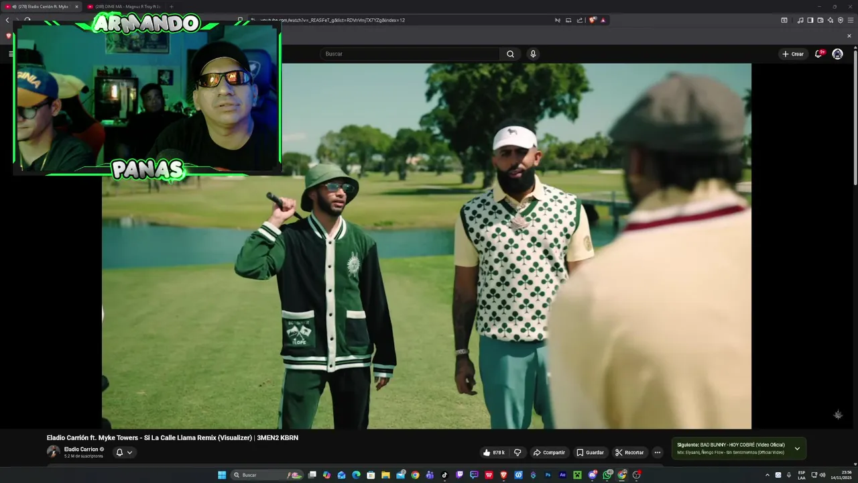Image resolution: width=858 pixels, height=483 pixels.
Task: Click the Siguiente: BAD BUNNY - HOY COBRÉ text
Action: coord(731,445)
